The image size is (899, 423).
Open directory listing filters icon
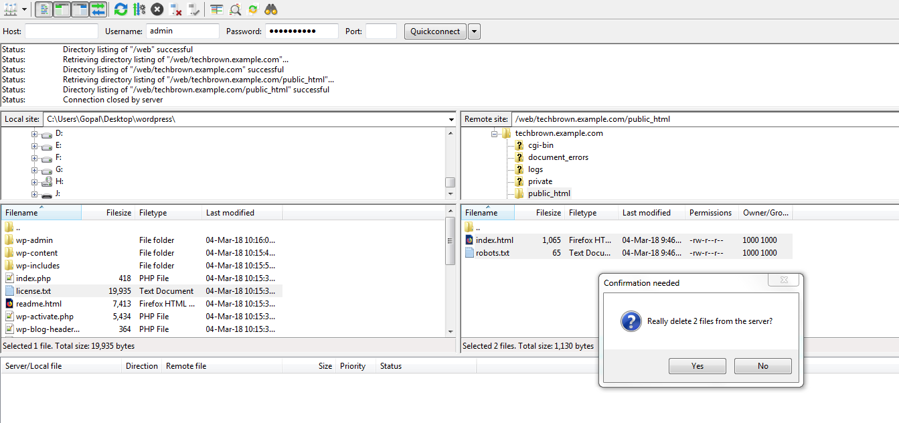pos(216,9)
